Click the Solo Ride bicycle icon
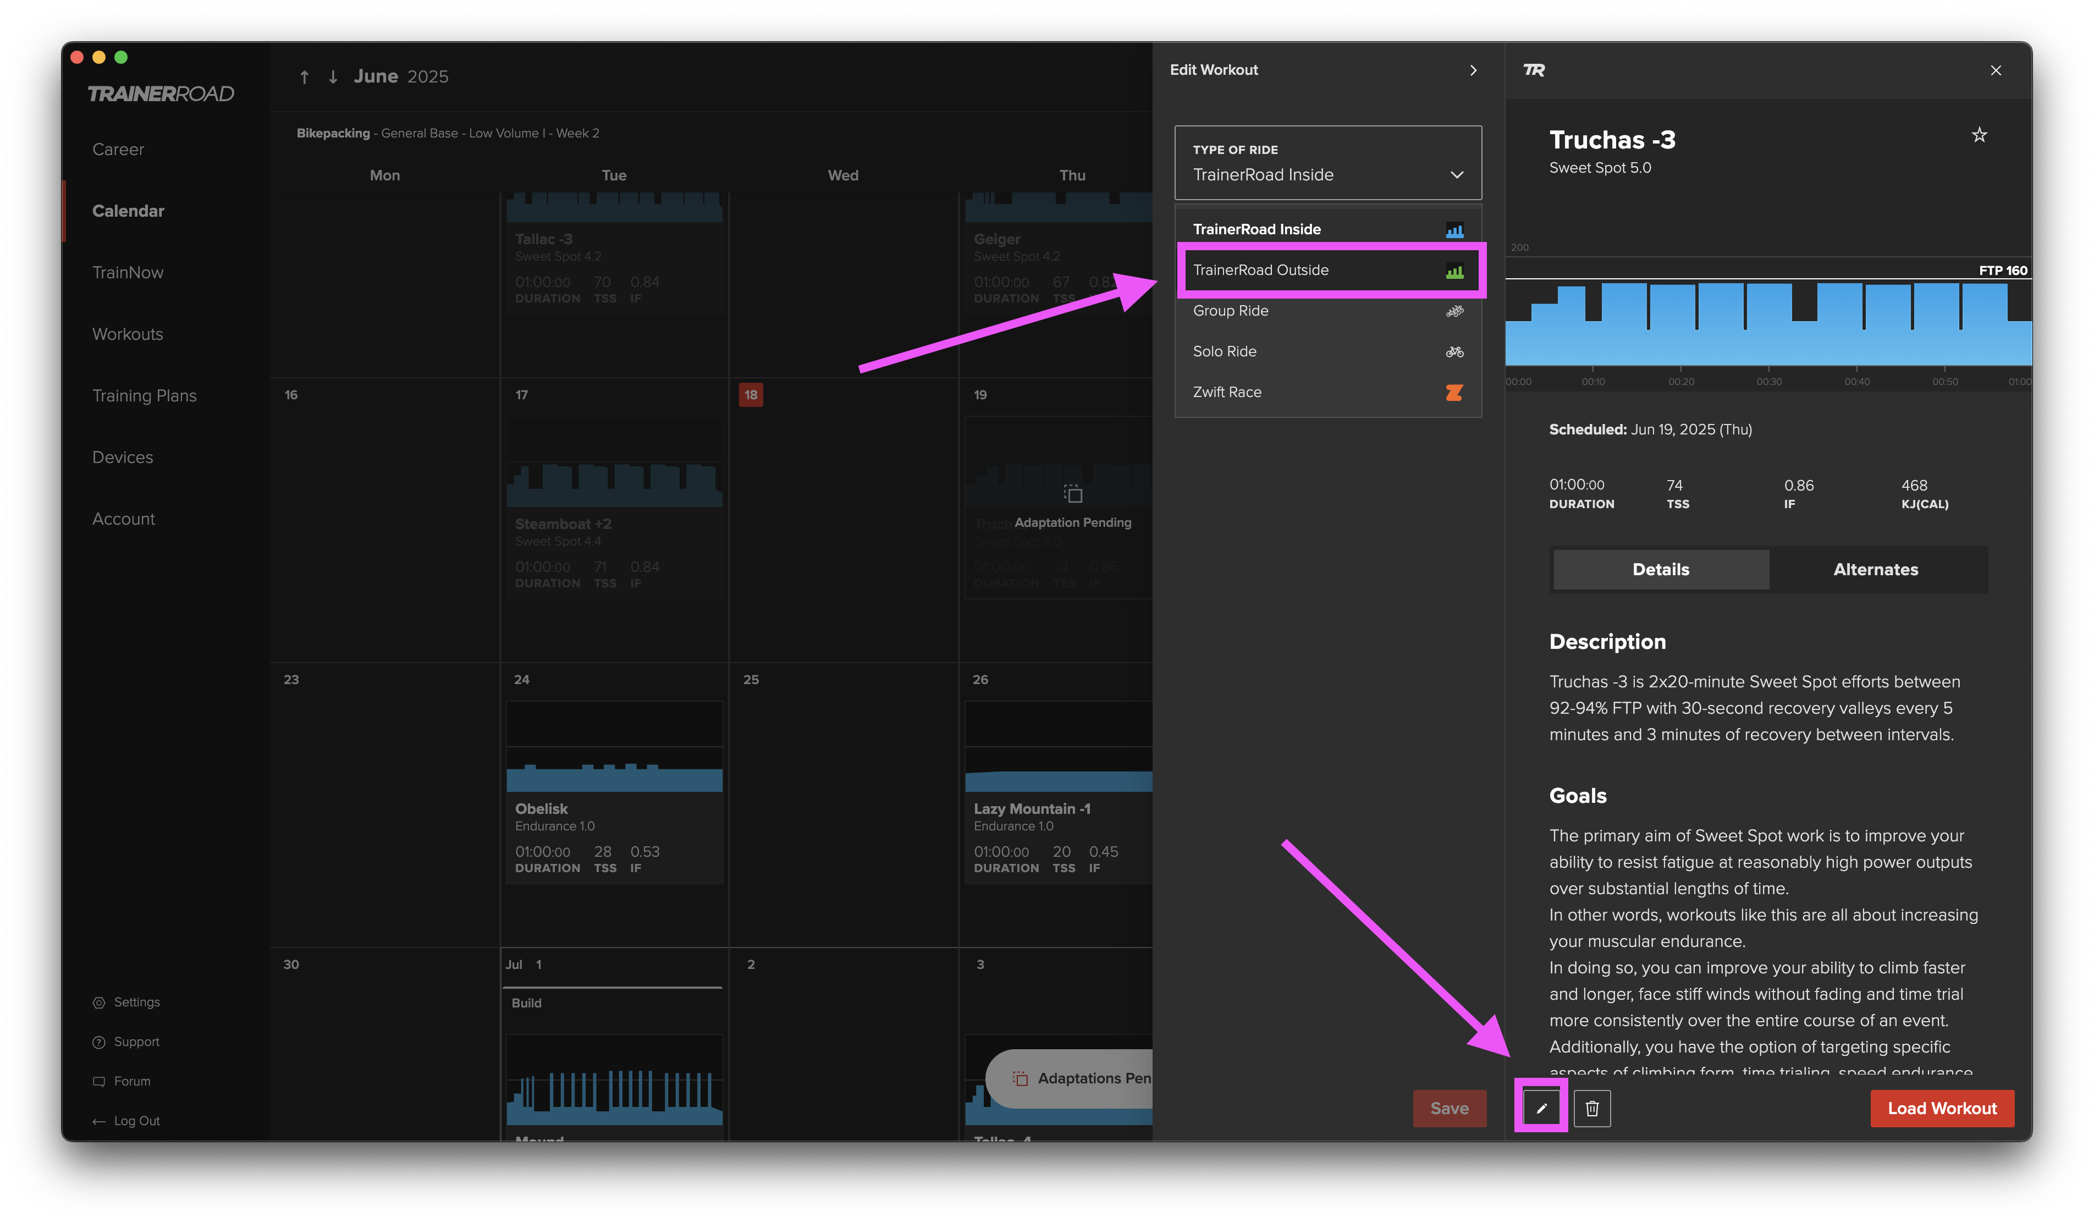Image resolution: width=2094 pixels, height=1223 pixels. click(x=1454, y=351)
